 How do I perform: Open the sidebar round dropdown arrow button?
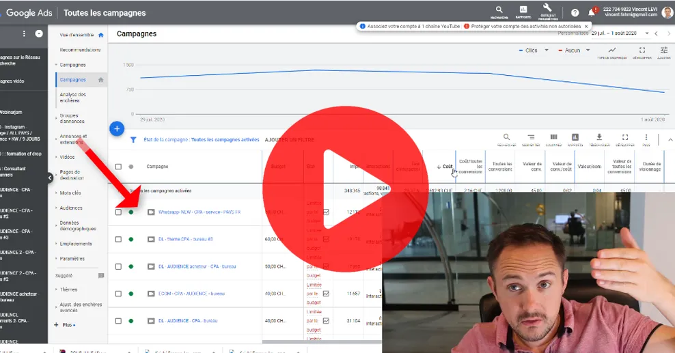39,33
